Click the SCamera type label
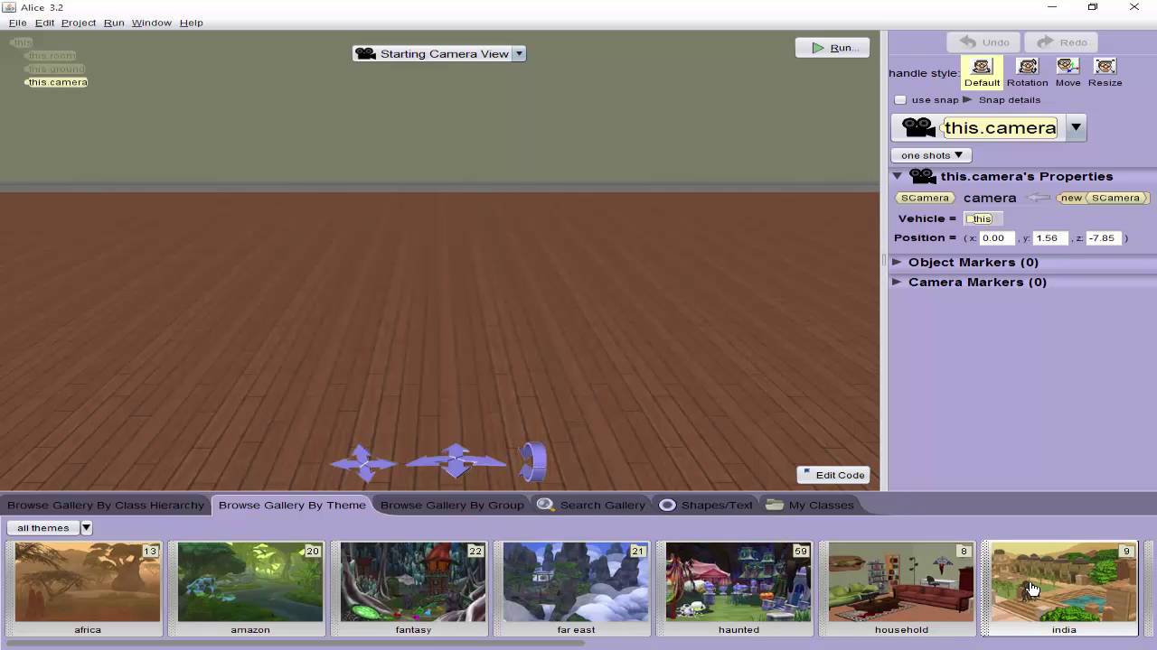Viewport: 1157px width, 650px height. [x=925, y=198]
